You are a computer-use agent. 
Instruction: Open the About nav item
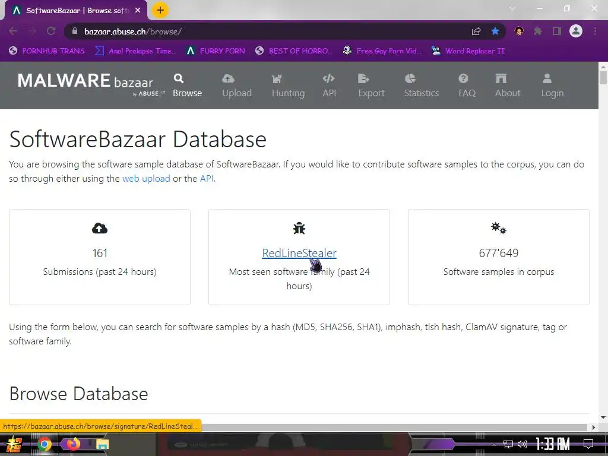(508, 85)
